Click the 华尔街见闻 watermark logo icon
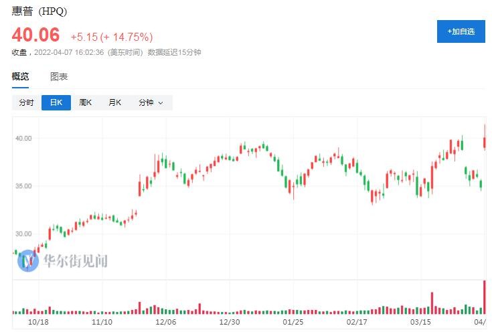Image resolution: width=492 pixels, height=336 pixels. tap(28, 260)
